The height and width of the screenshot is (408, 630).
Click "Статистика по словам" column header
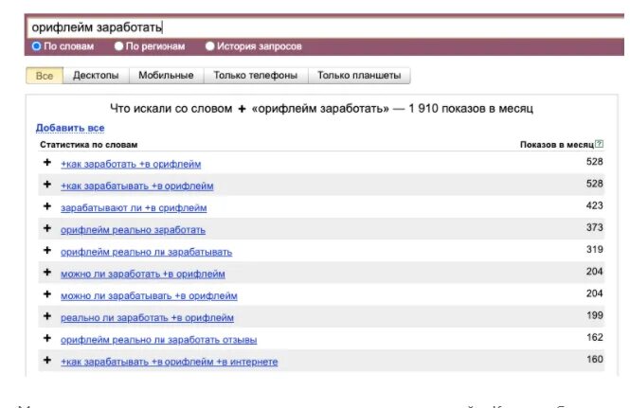(x=89, y=145)
